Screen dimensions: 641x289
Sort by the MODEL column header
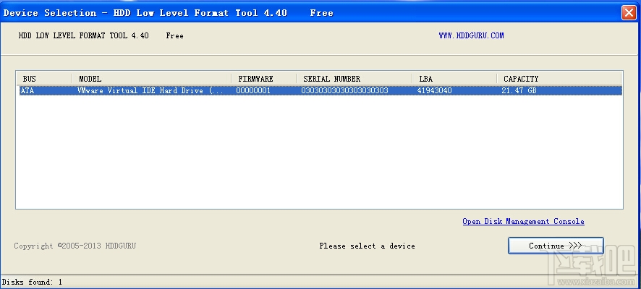(152, 78)
